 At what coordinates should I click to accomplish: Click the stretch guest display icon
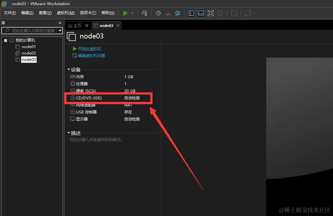click(x=248, y=13)
